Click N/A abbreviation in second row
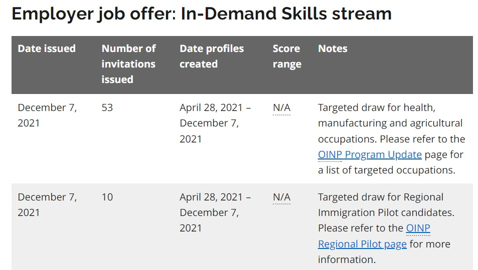The height and width of the screenshot is (270, 478). 282,197
